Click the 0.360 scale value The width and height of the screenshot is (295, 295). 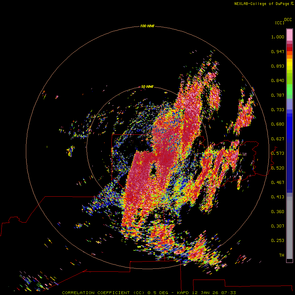click(x=278, y=212)
